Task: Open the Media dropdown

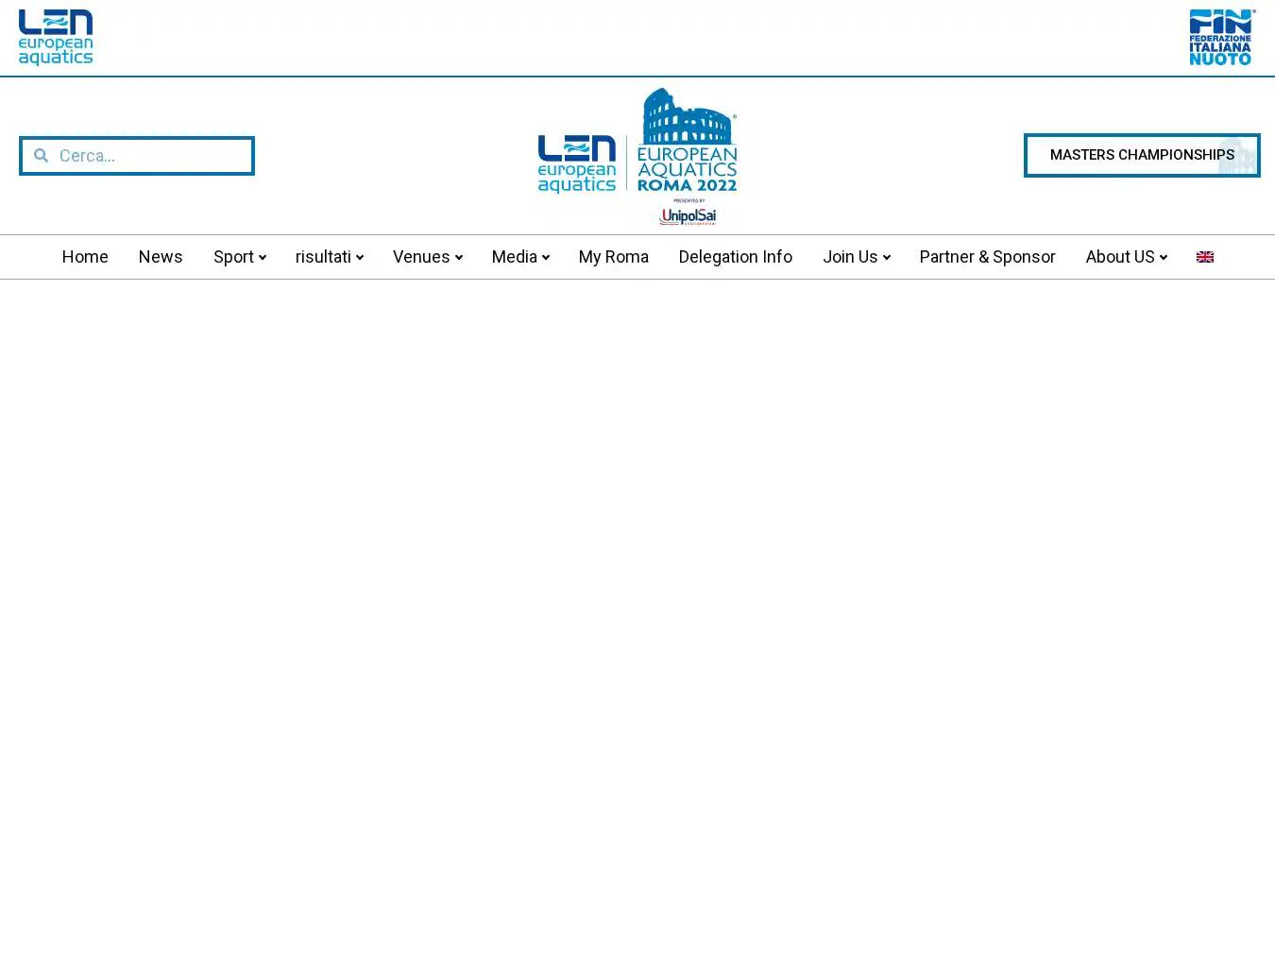Action: click(518, 257)
